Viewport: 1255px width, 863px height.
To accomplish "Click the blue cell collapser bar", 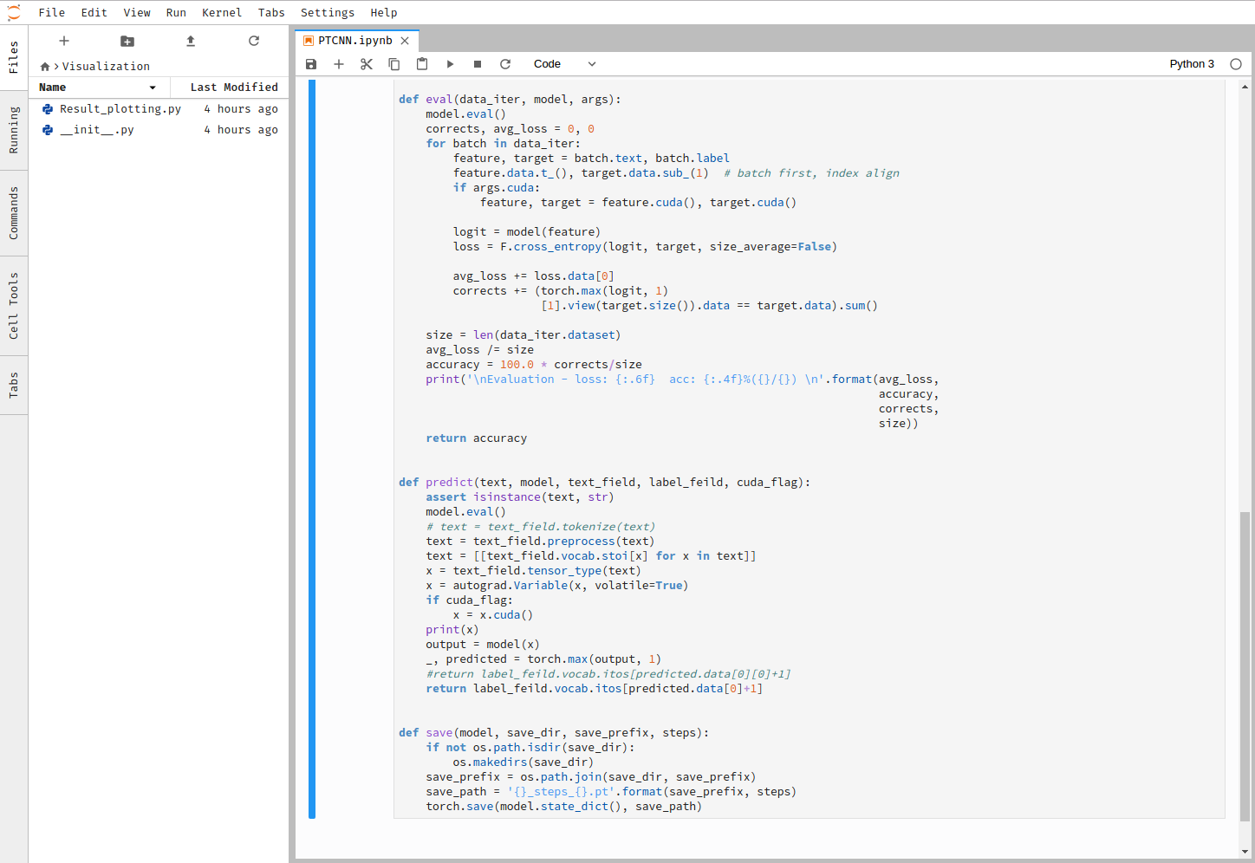I will click(x=312, y=449).
